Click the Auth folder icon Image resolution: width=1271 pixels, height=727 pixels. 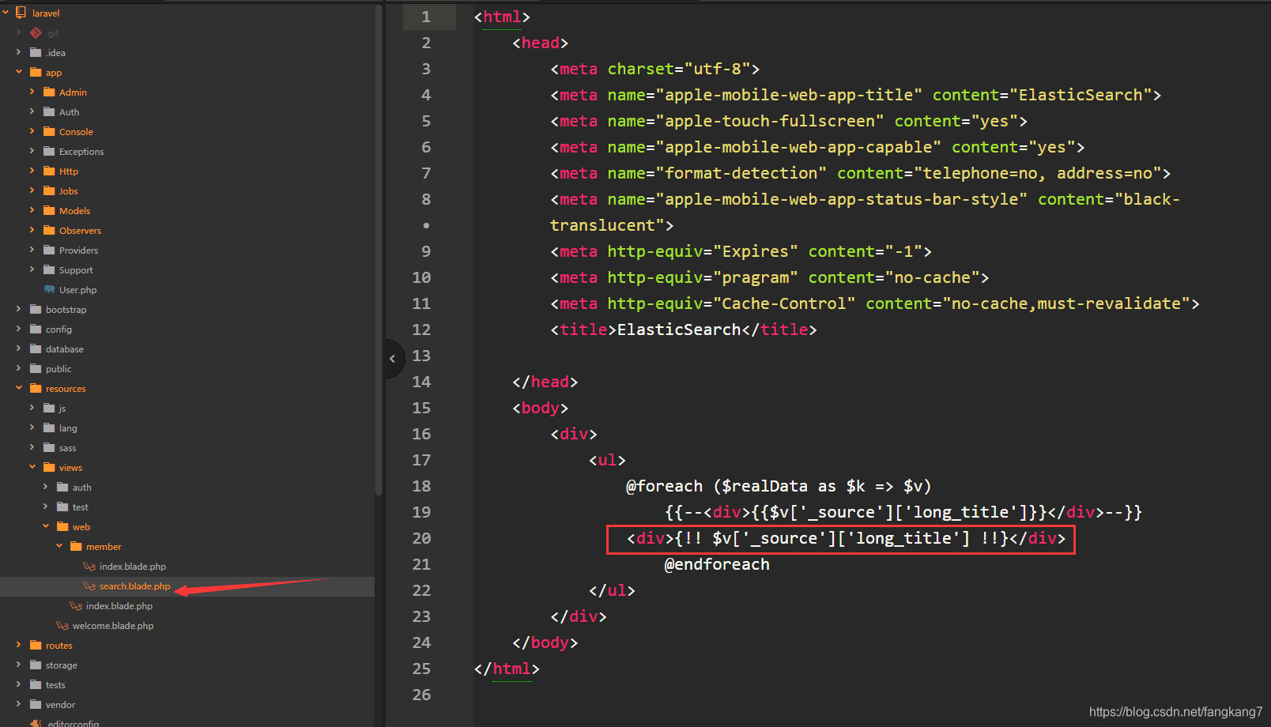tap(49, 111)
